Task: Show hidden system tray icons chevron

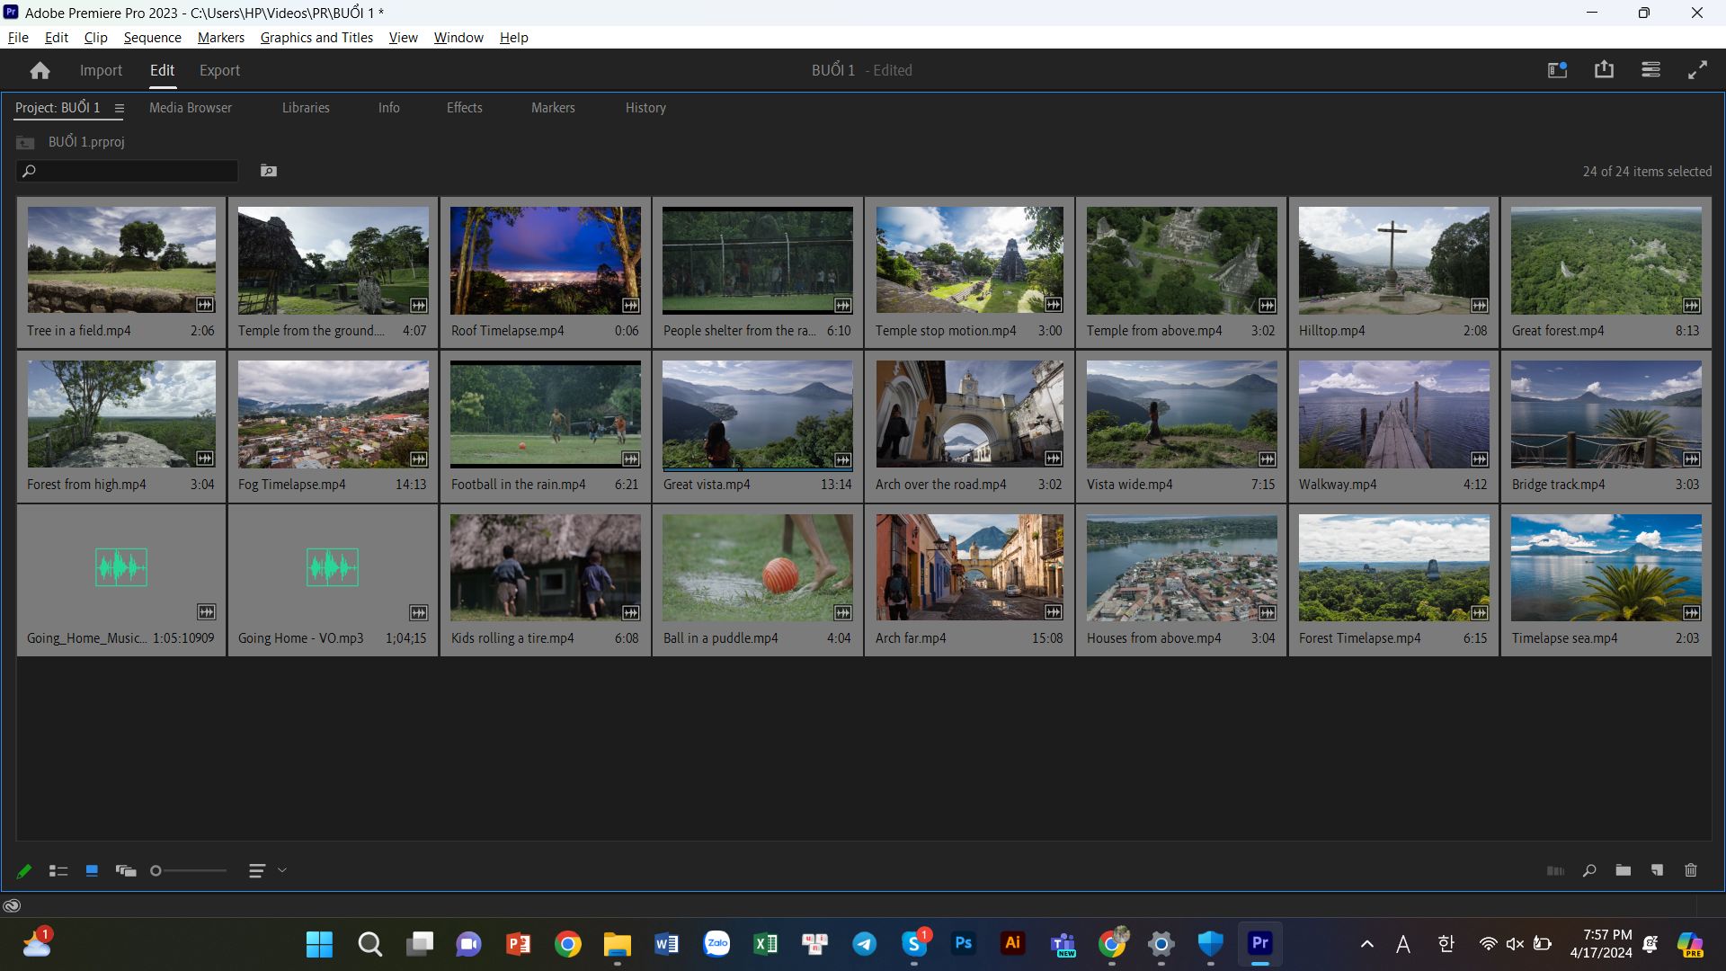Action: tap(1366, 944)
